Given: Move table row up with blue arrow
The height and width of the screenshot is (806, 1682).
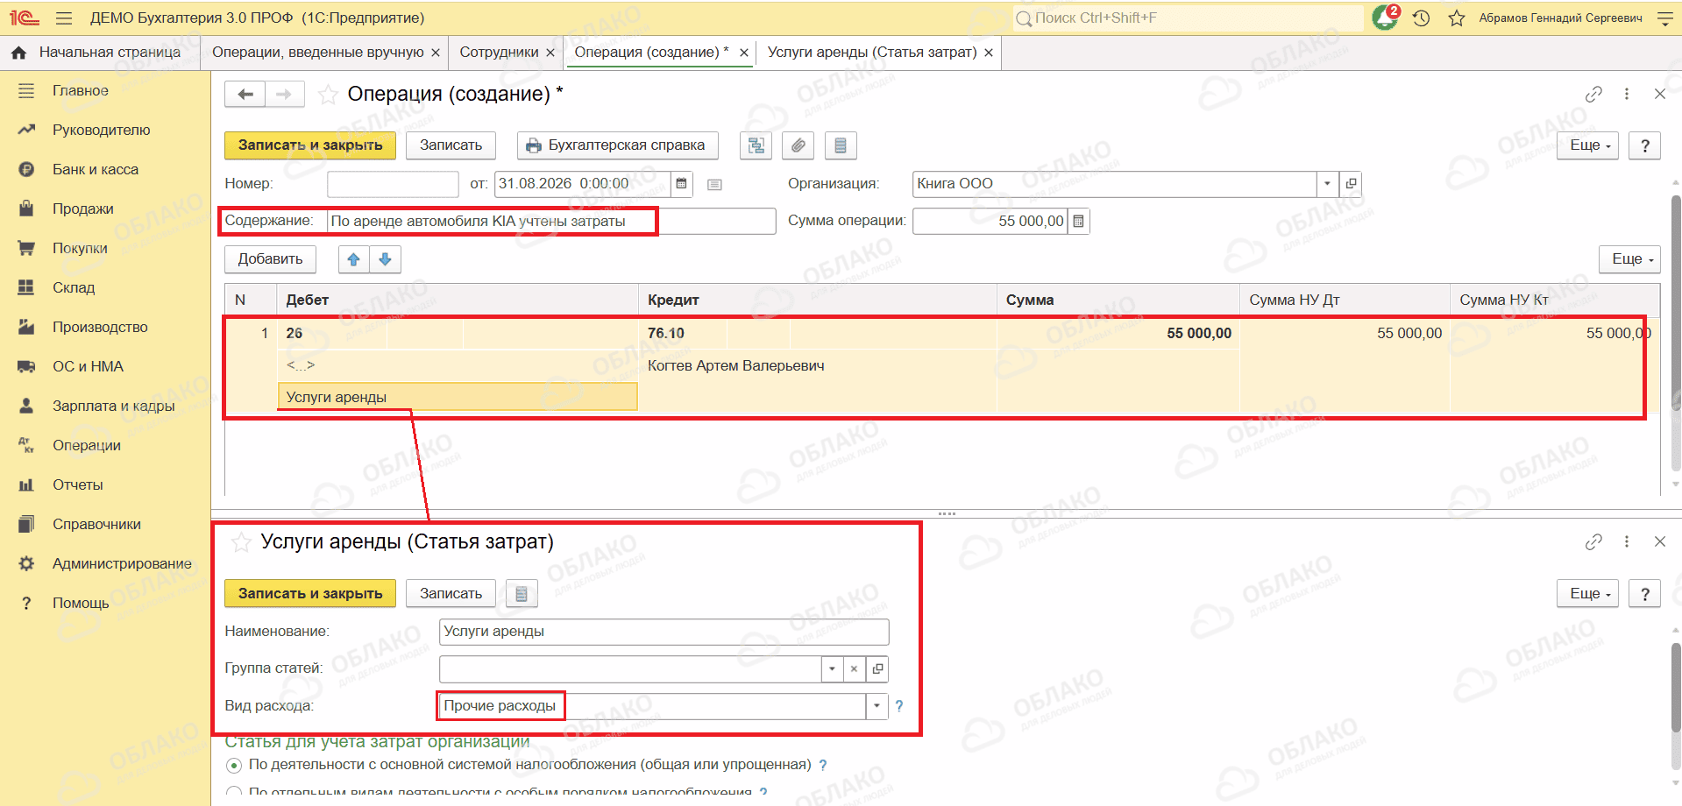Looking at the screenshot, I should [354, 259].
